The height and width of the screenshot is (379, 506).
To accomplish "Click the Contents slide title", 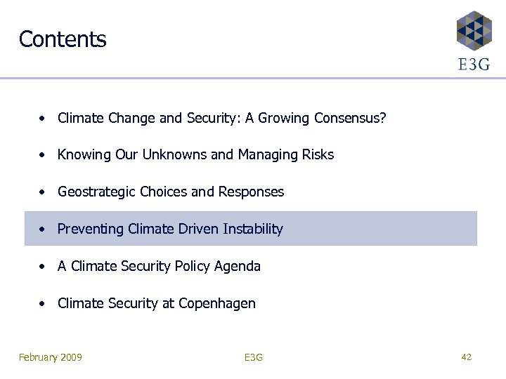I will (x=63, y=39).
